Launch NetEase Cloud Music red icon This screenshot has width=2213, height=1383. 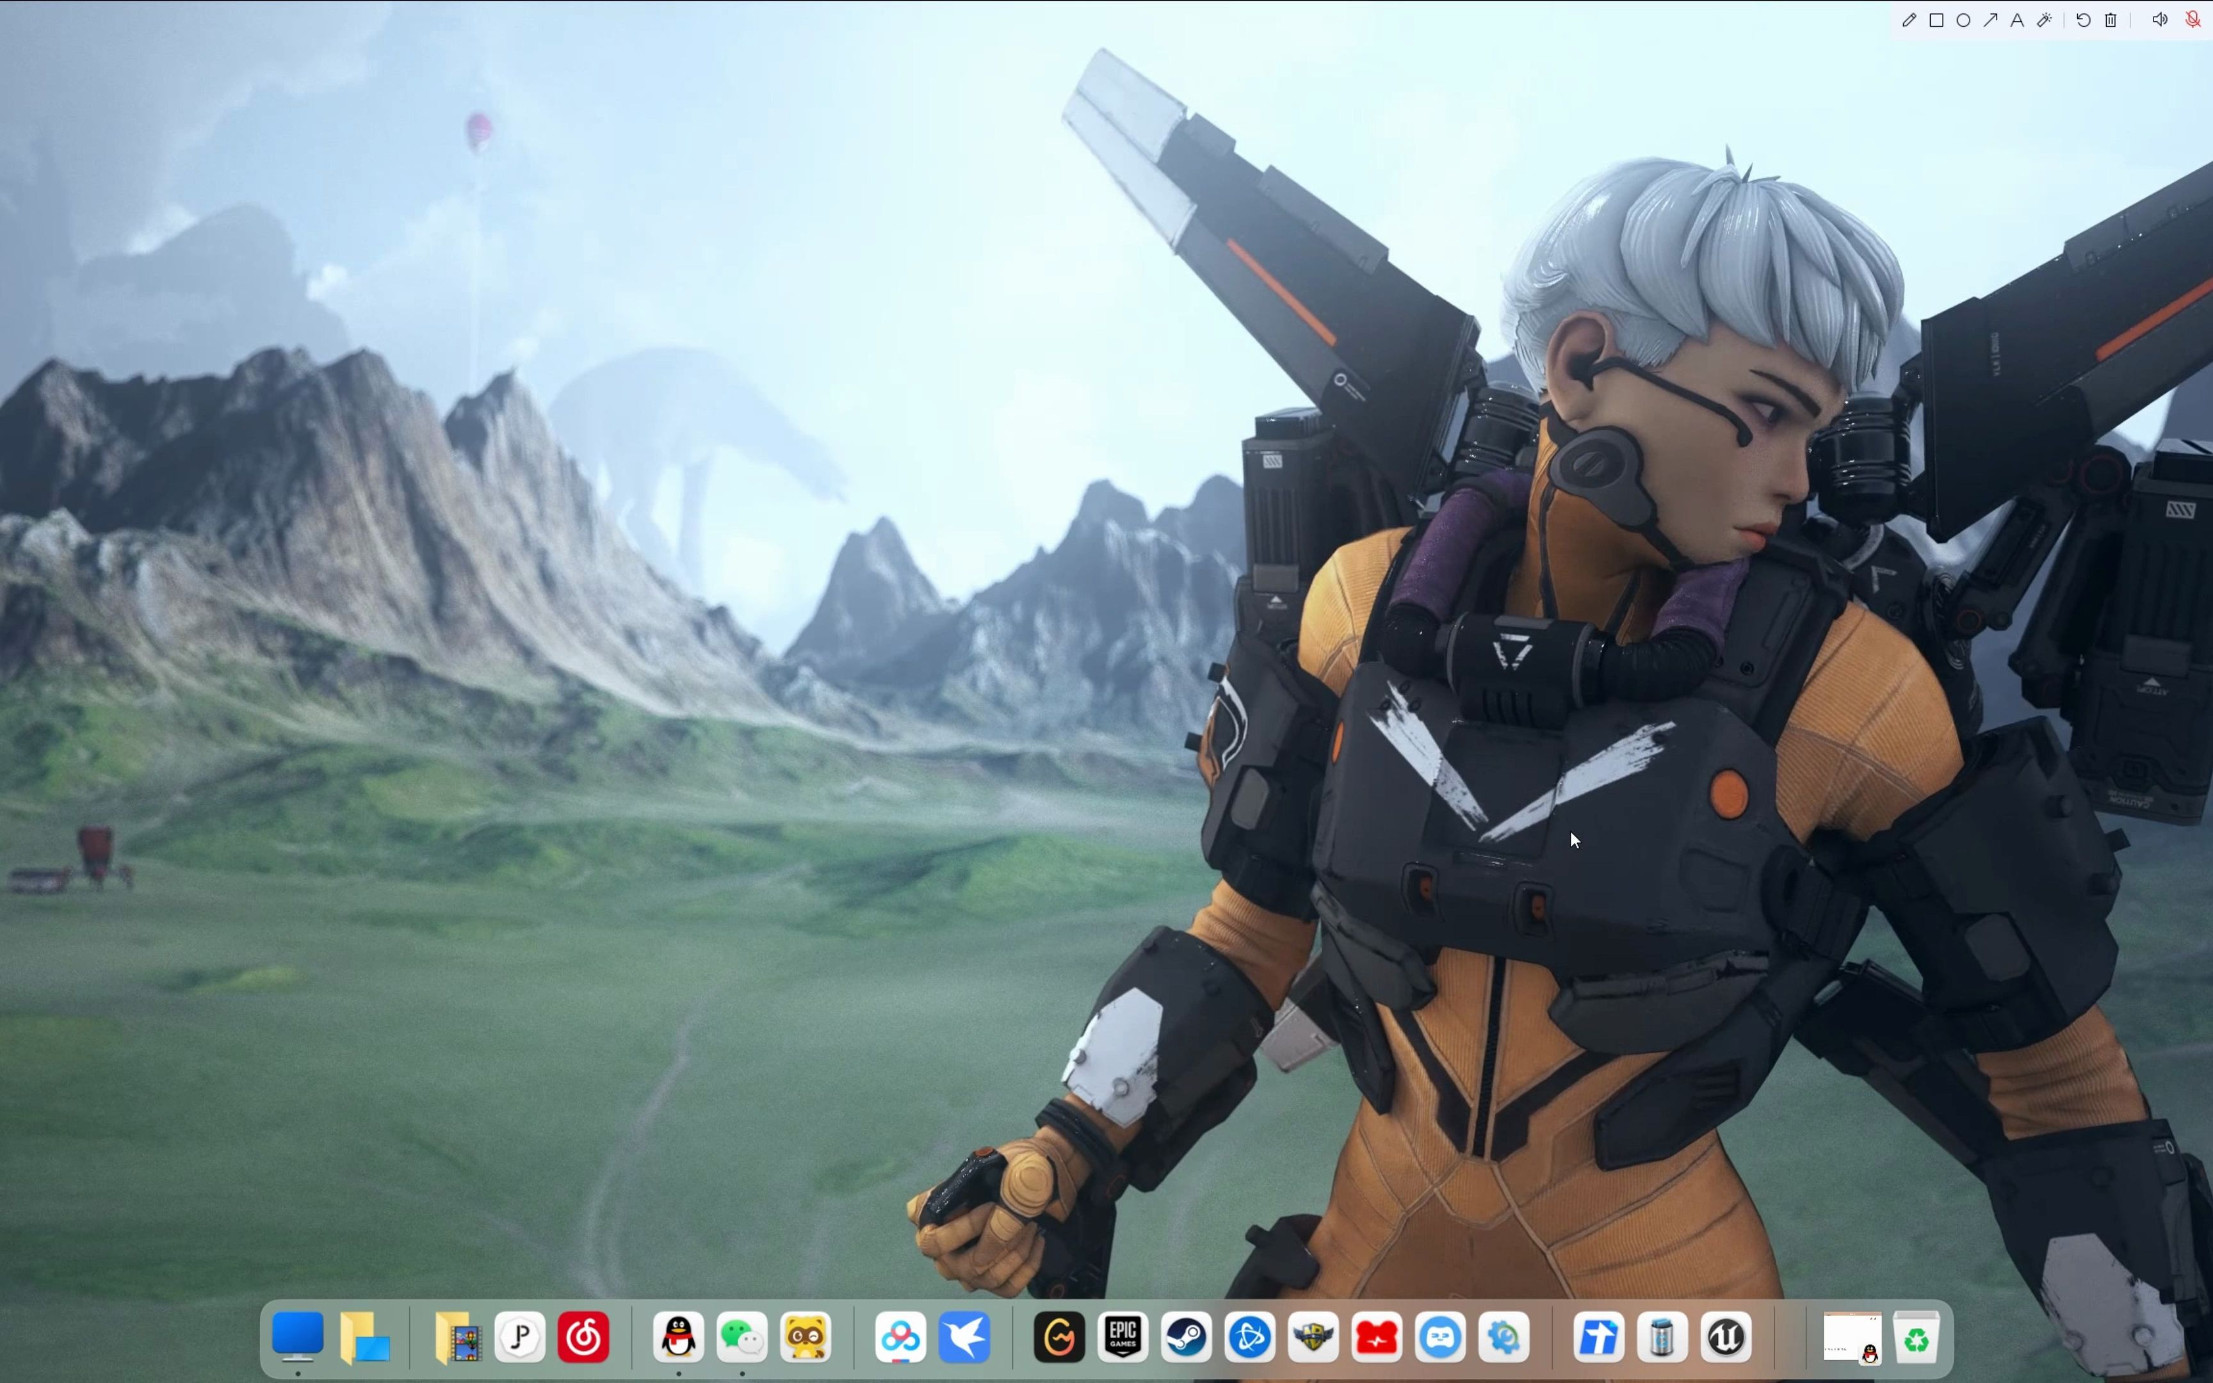point(583,1338)
